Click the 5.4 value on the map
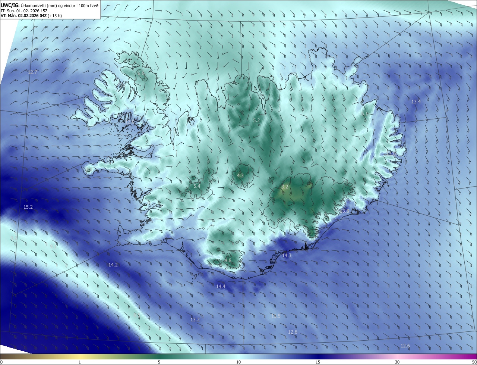This screenshot has height=365, width=477. (x=197, y=186)
